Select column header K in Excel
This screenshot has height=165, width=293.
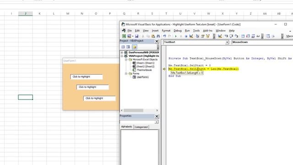(x=40, y=13)
